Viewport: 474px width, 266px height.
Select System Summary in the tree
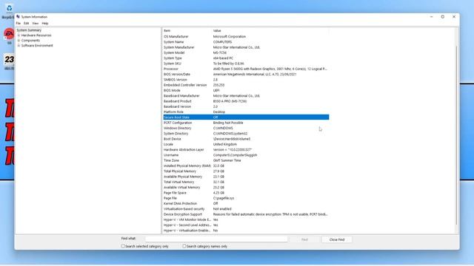click(29, 30)
